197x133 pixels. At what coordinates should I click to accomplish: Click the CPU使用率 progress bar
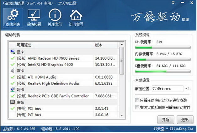(162, 48)
